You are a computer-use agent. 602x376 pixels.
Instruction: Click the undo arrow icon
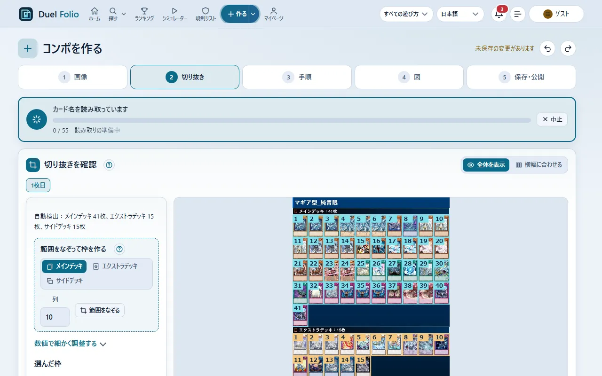point(547,48)
